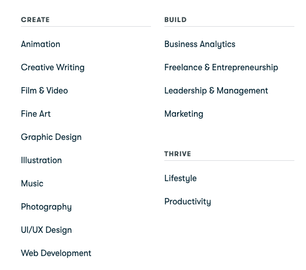Click the THRIVE section heading
The image size is (306, 270).
178,154
